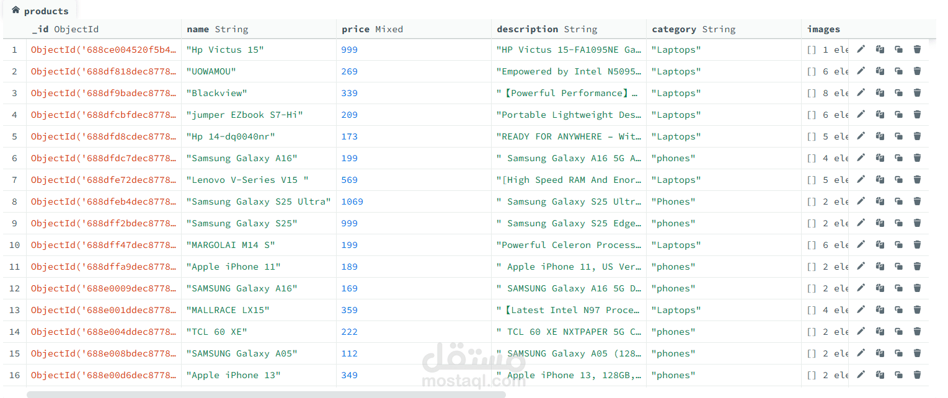Select the _id ObjectId column header
The image size is (948, 398).
pyautogui.click(x=104, y=29)
